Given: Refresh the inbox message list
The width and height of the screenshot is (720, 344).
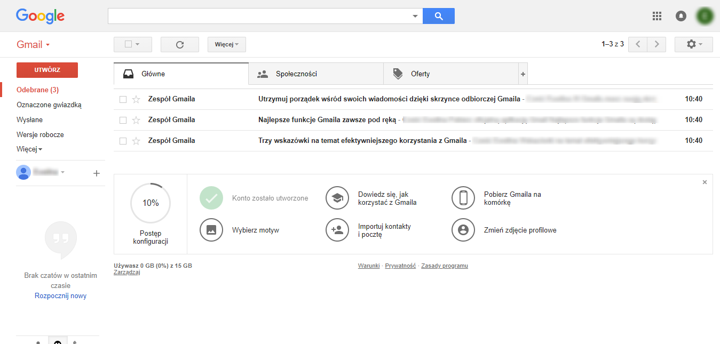Looking at the screenshot, I should [x=180, y=44].
